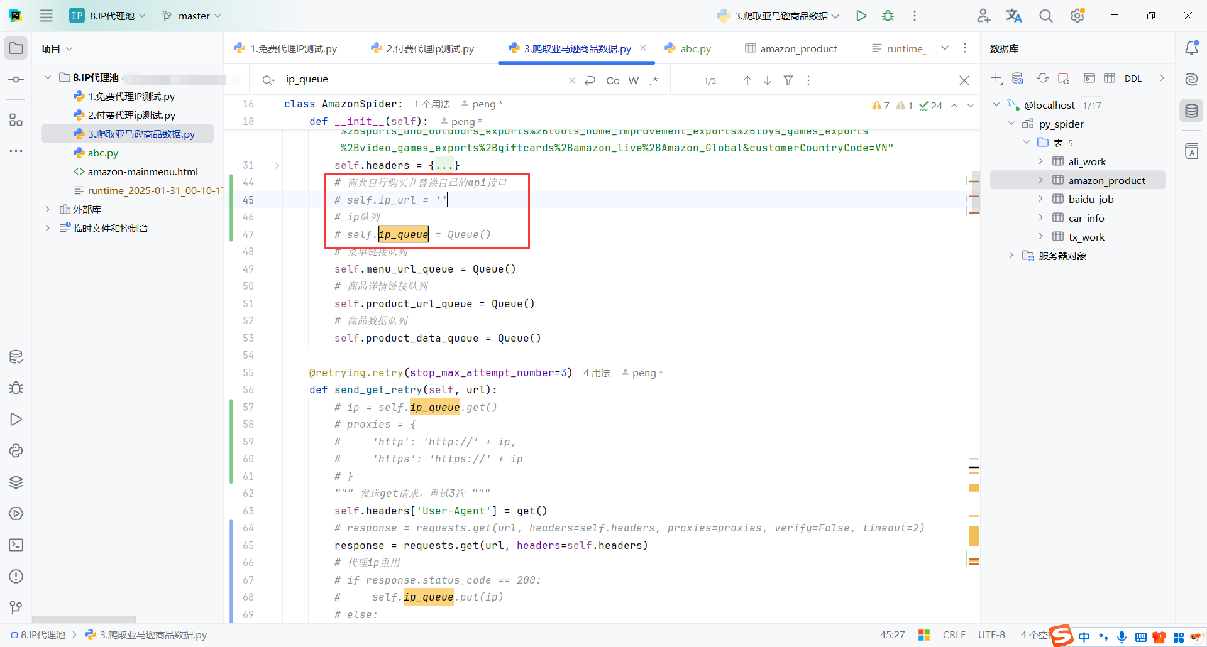Collapse the @localhost data source
Screen dimensions: 1207x647
(x=996, y=105)
